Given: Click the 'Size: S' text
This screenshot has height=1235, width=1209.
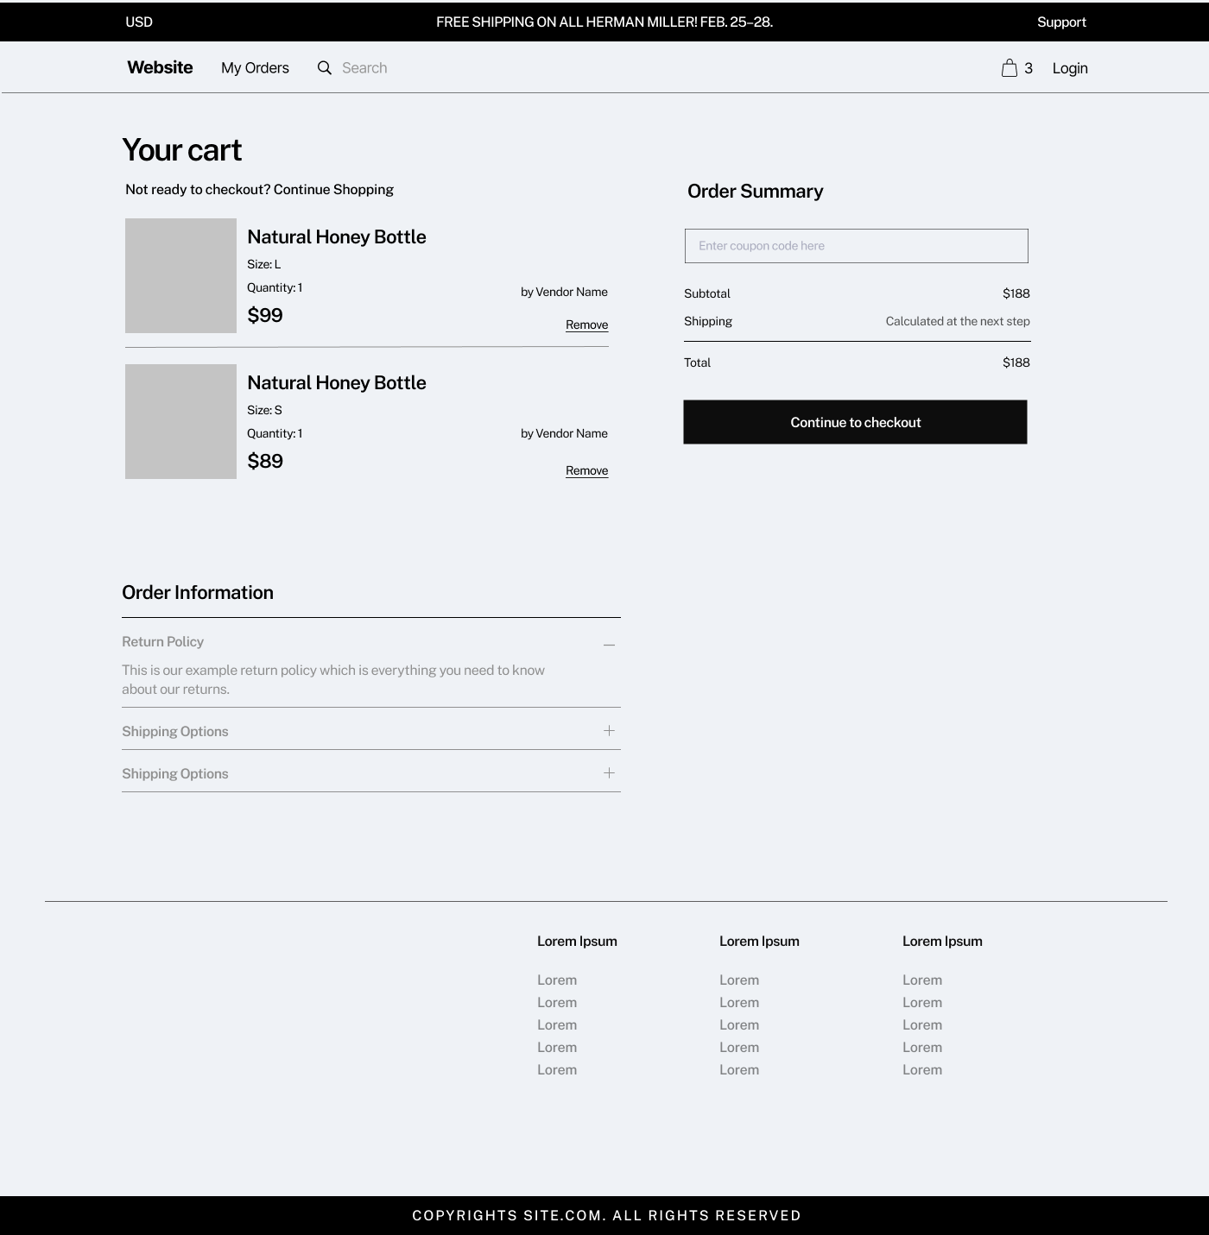Looking at the screenshot, I should click(x=264, y=410).
